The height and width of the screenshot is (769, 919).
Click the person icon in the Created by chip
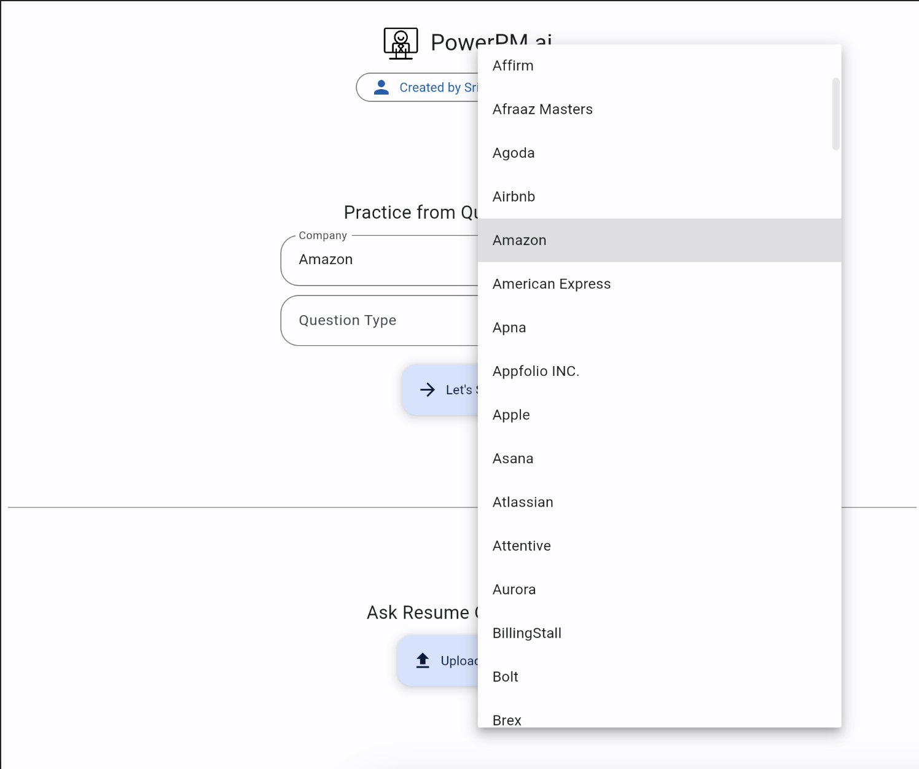click(x=381, y=87)
